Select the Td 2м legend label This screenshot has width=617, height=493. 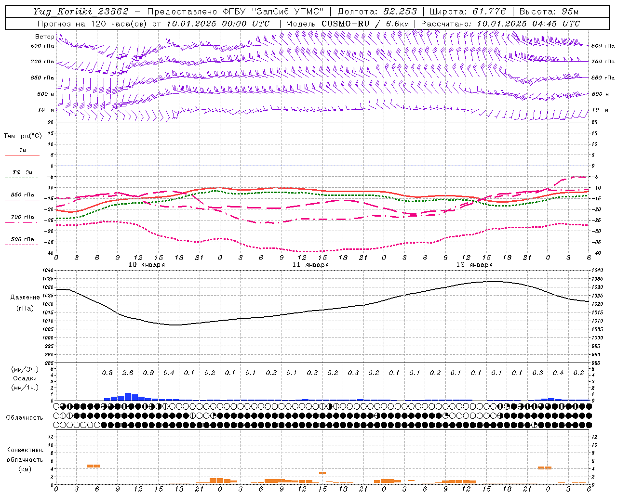click(x=22, y=172)
